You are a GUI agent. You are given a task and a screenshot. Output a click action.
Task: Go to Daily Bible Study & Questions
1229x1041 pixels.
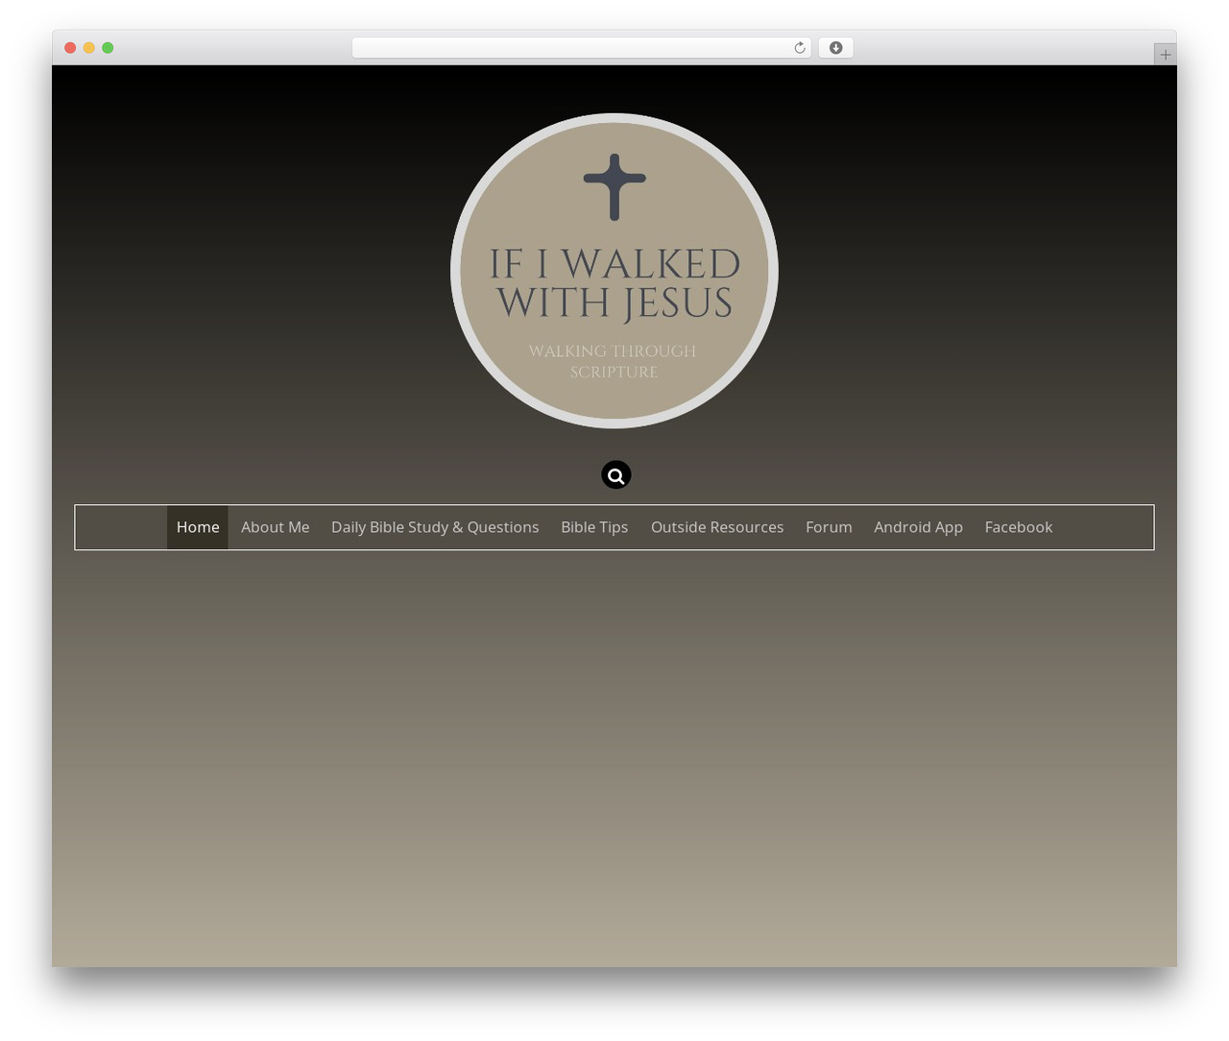(435, 527)
